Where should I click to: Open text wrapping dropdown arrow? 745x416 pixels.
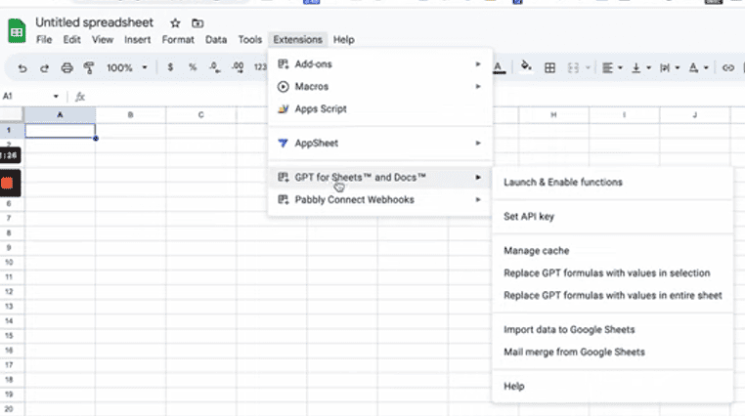(x=678, y=67)
